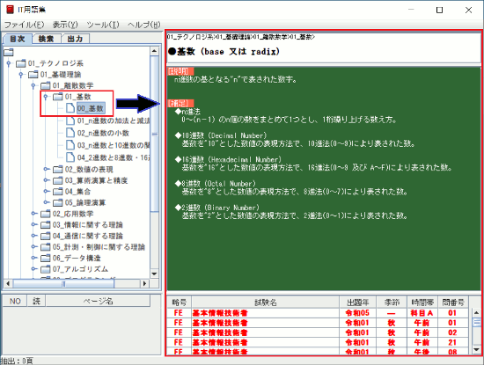Expand 03_算術演算と精度 tree node
This screenshot has width=484, height=365.
click(46, 180)
